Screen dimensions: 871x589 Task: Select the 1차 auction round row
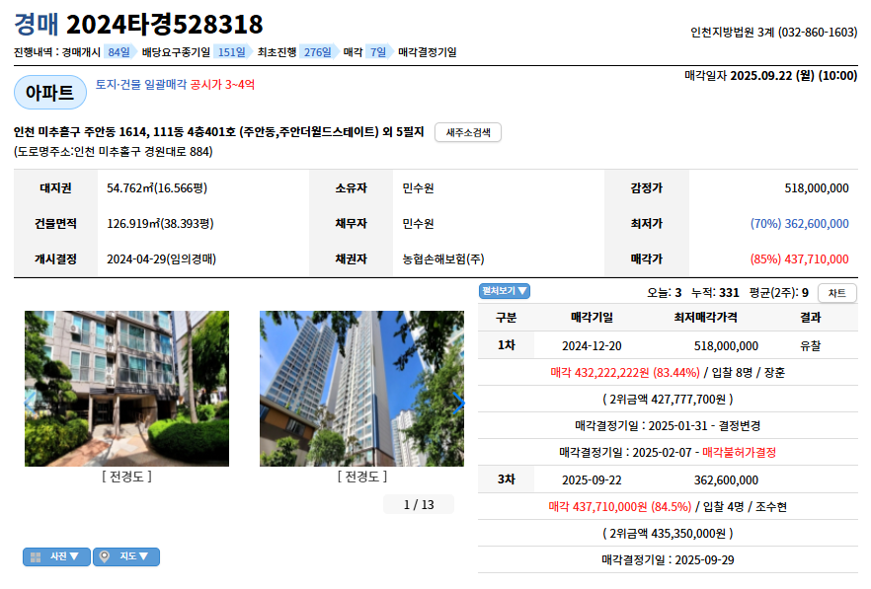pos(668,345)
